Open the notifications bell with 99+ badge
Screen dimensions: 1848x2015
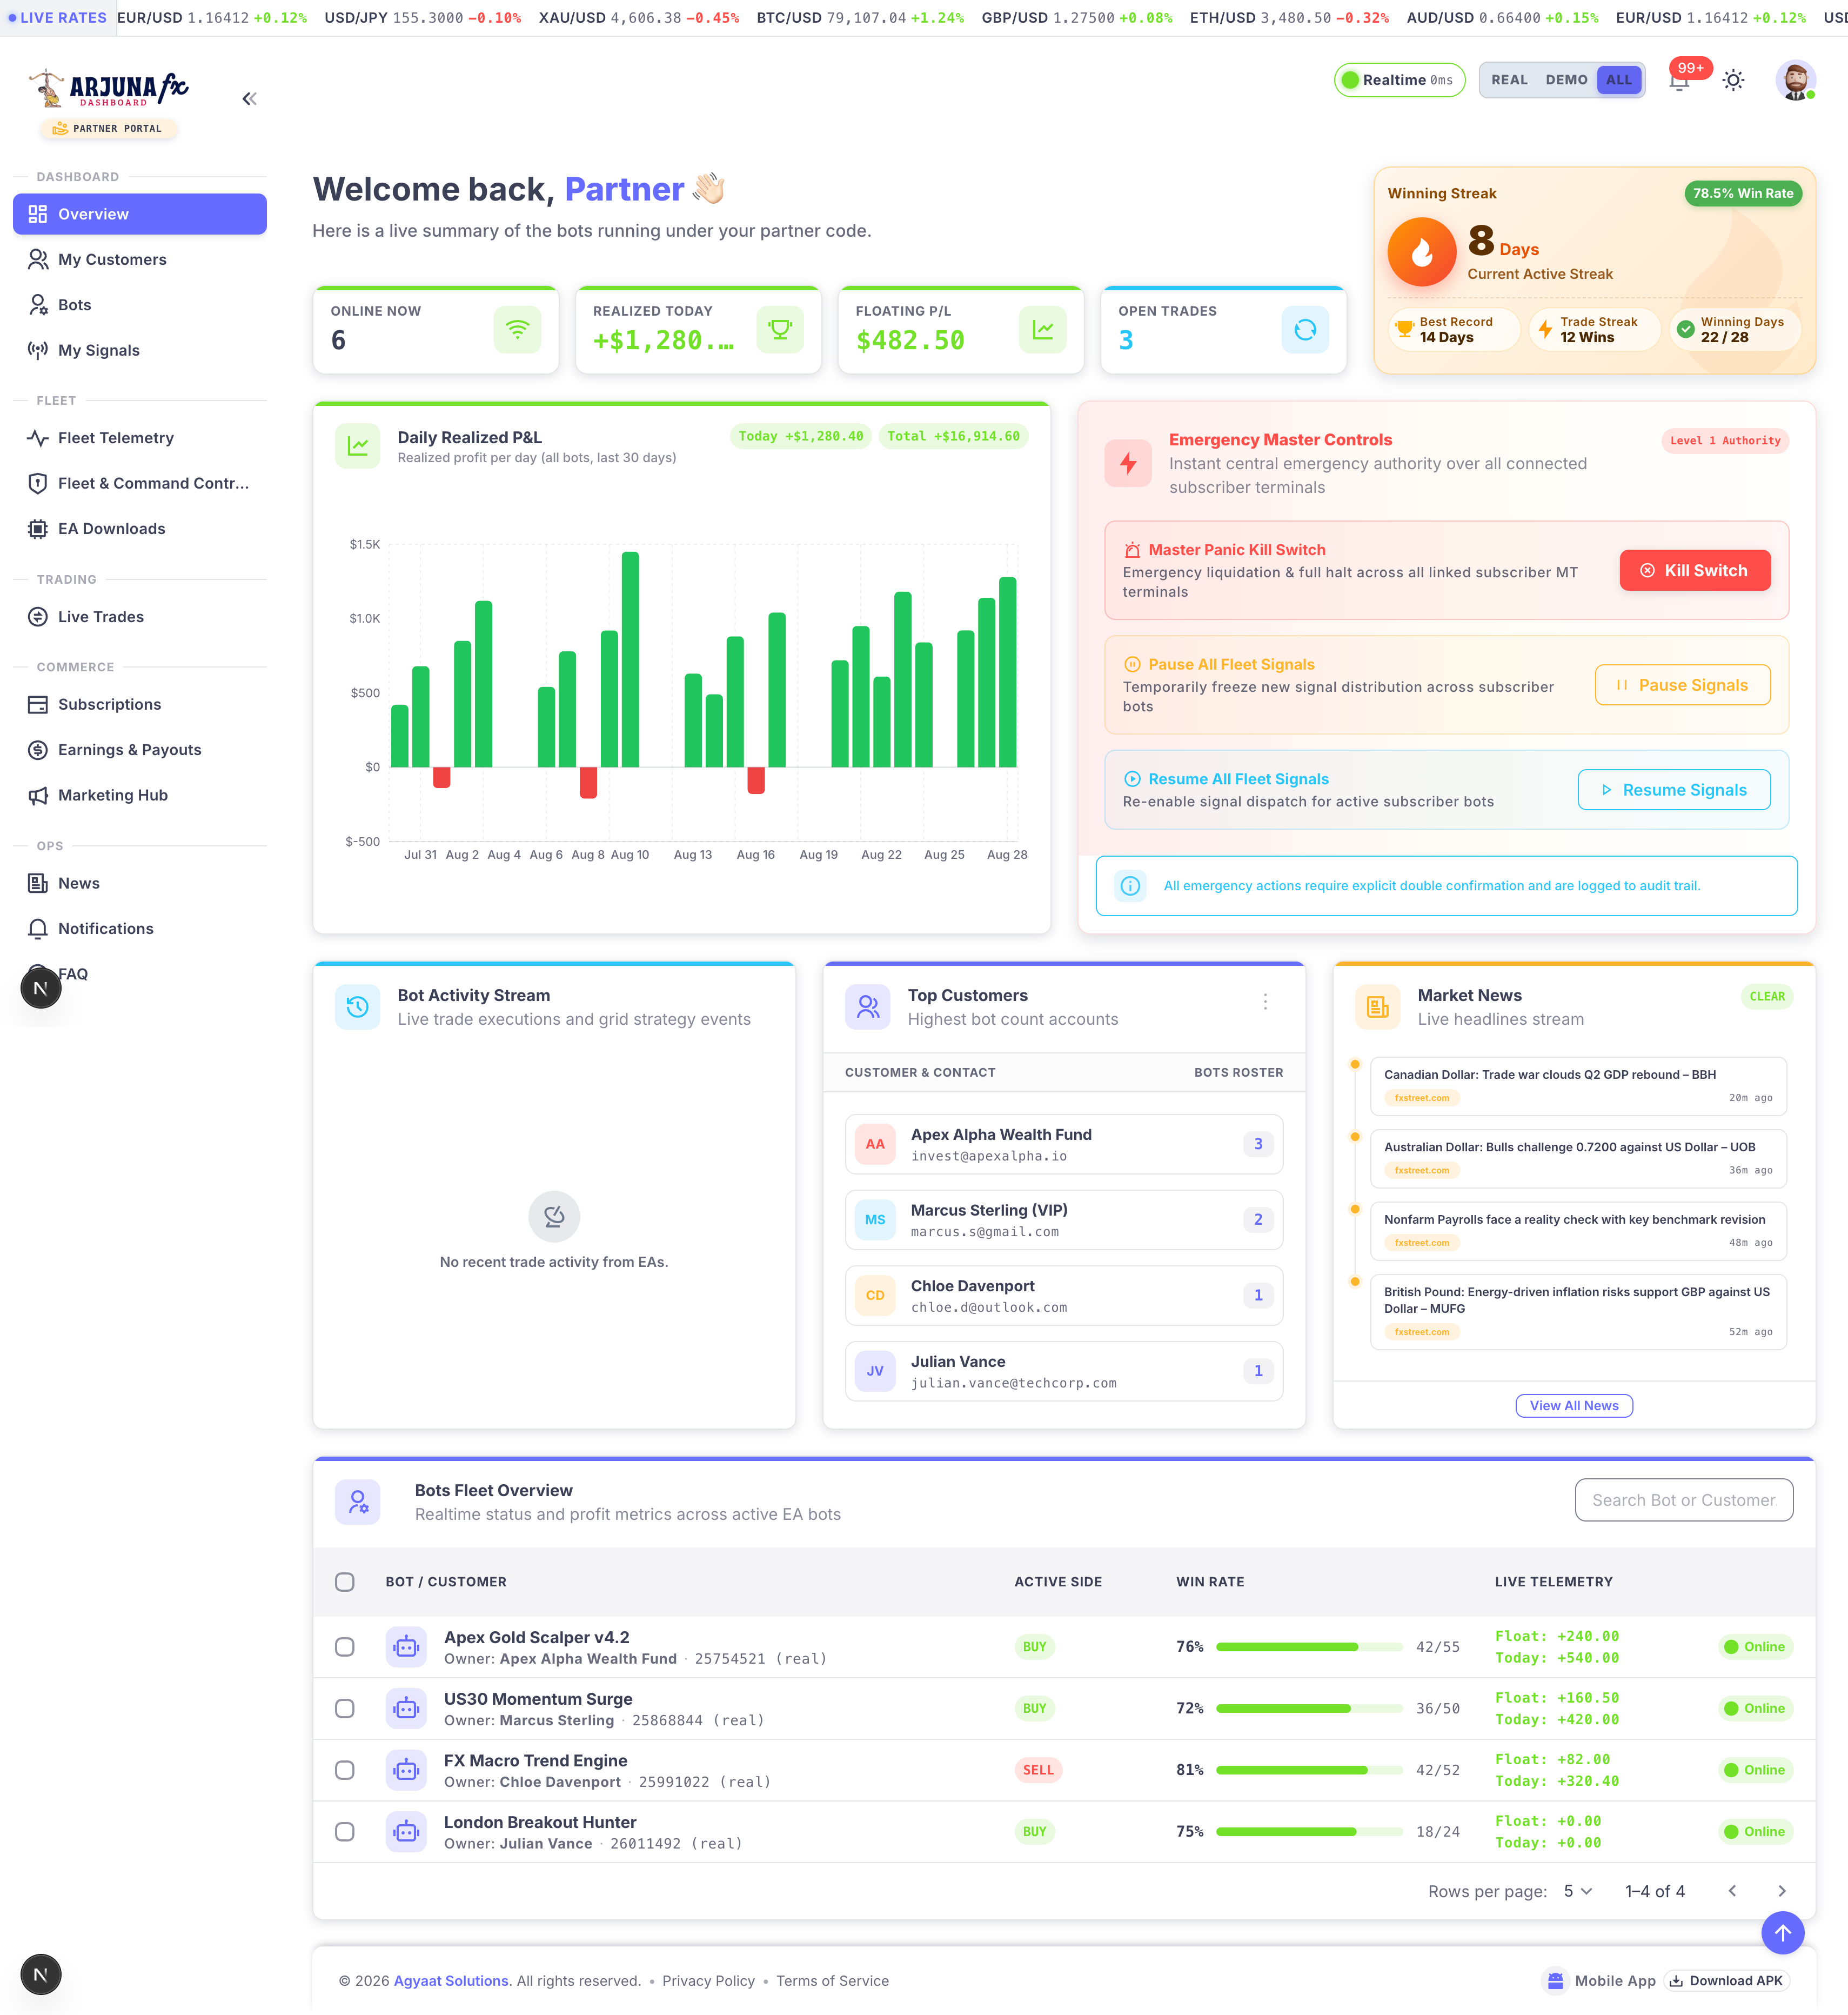coord(1680,80)
